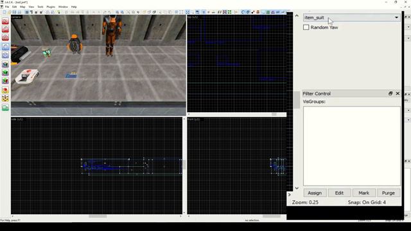Click the VisGroups list box
411x231 pixels.
point(352,146)
